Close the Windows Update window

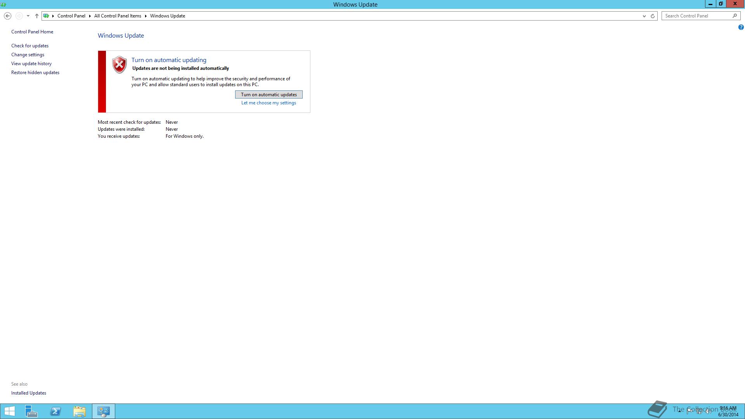click(x=735, y=4)
